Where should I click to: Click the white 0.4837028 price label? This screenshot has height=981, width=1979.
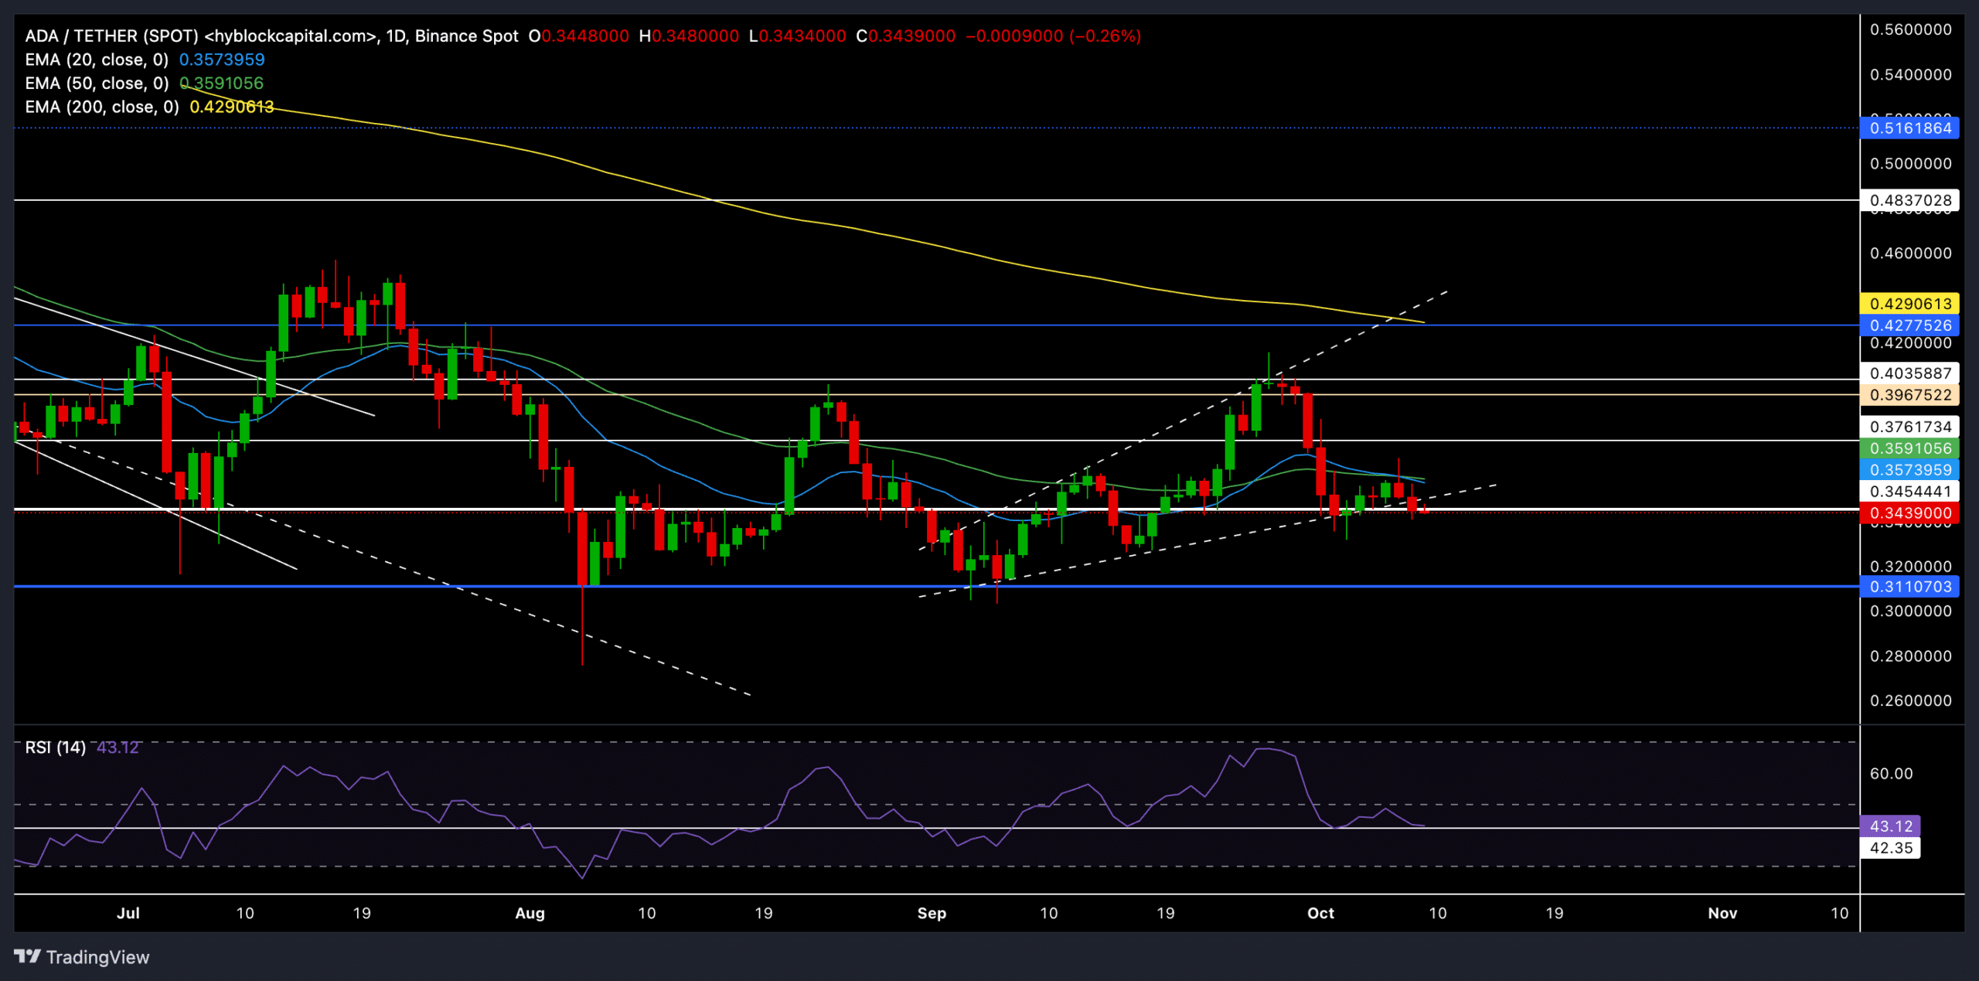click(1910, 201)
